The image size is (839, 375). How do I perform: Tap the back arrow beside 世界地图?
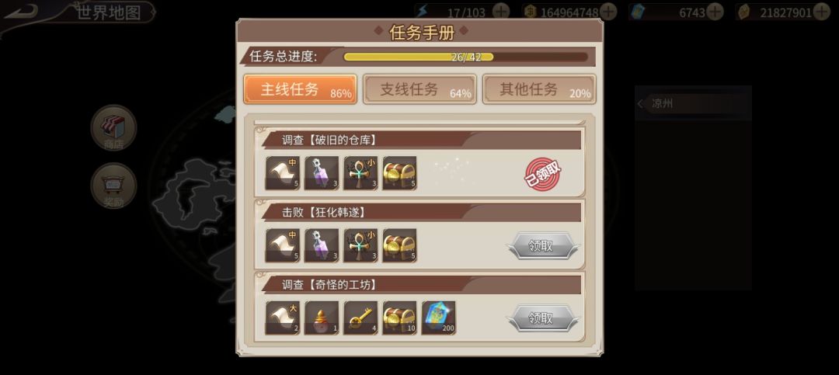coord(21,11)
